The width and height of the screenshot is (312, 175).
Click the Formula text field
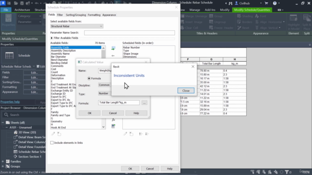[x=119, y=103]
